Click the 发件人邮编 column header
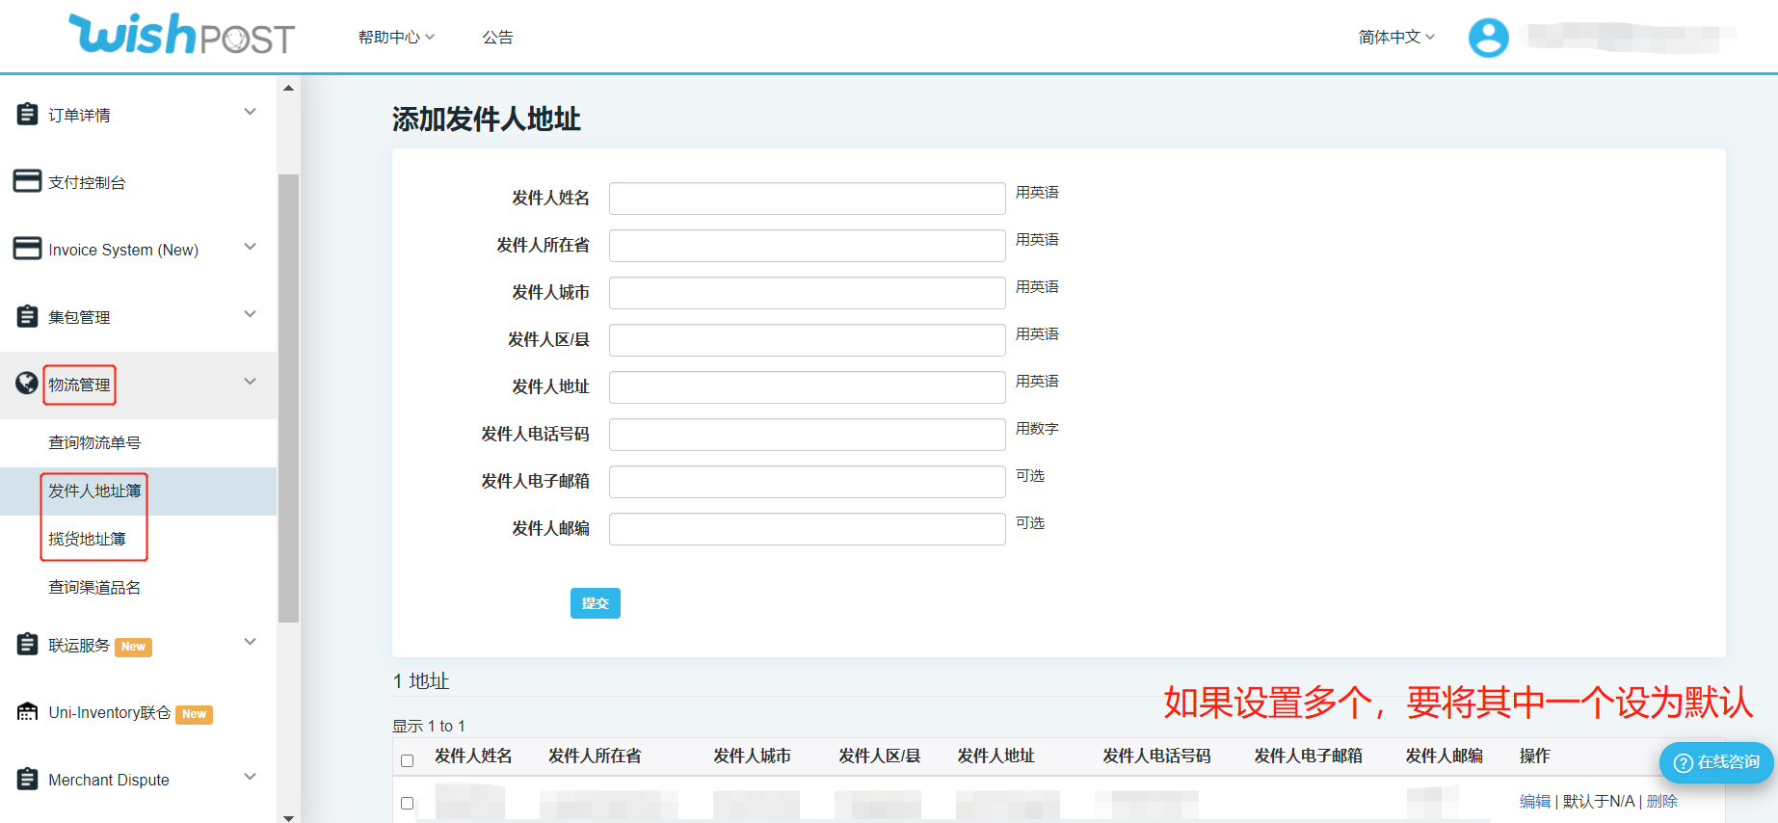The width and height of the screenshot is (1778, 823). [1444, 756]
